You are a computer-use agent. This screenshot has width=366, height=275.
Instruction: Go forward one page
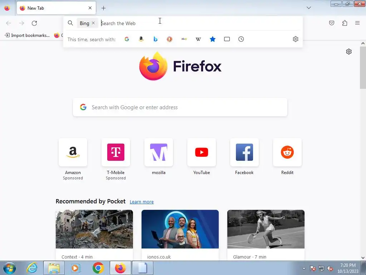(x=21, y=23)
